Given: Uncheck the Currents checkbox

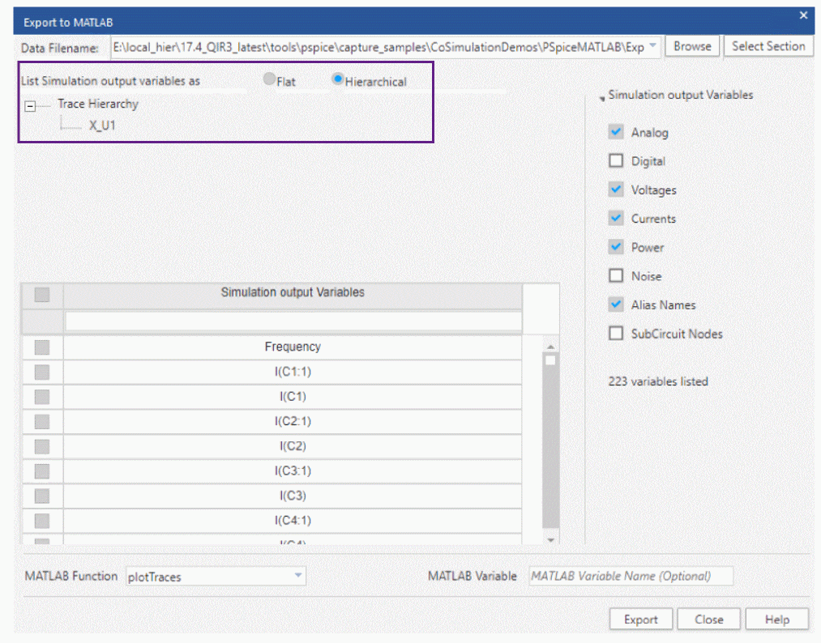Looking at the screenshot, I should click(x=616, y=218).
